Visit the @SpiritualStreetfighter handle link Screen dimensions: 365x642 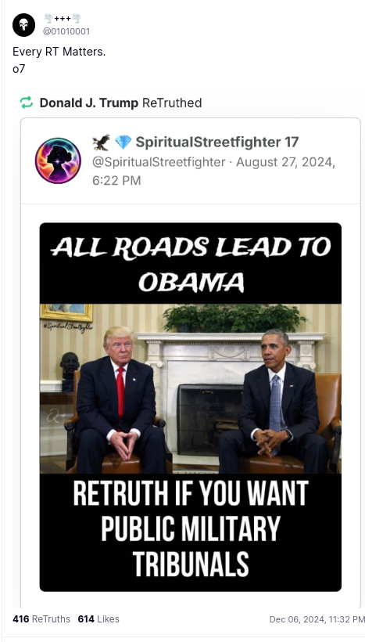[x=159, y=162]
